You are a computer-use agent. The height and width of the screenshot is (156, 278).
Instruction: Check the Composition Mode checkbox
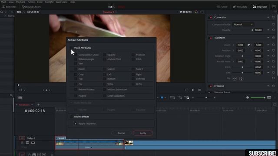(x=76, y=55)
